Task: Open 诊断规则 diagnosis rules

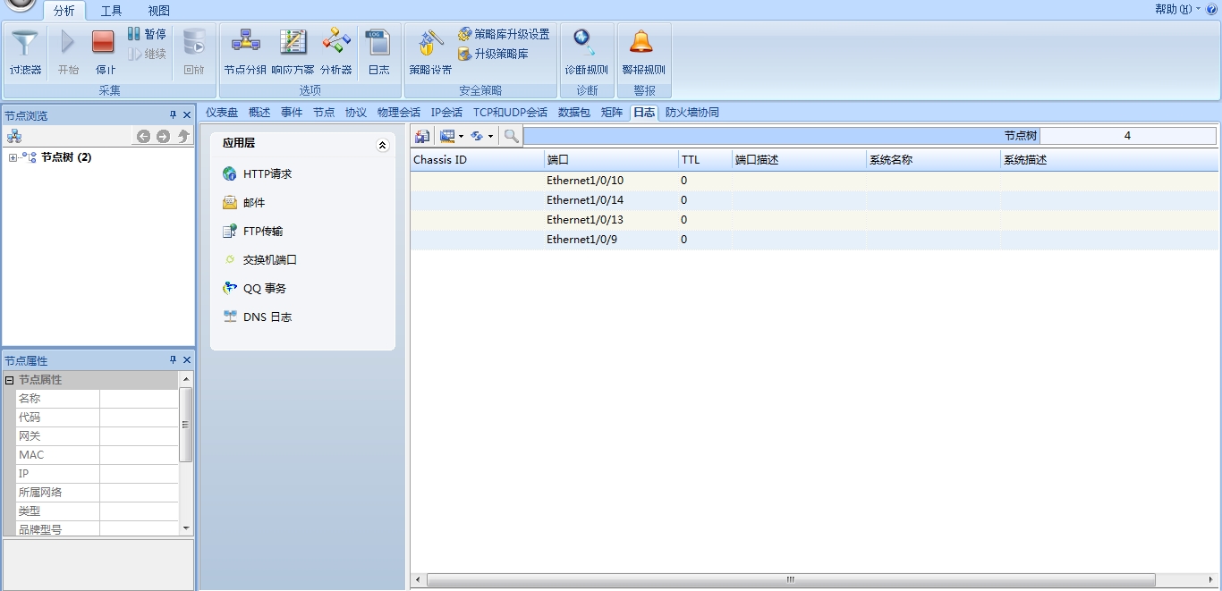Action: pos(586,52)
